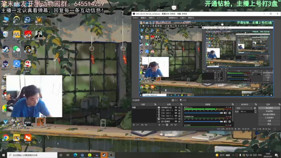Click the 开始录制 start recording button
Viewport: 281px width, 158px height.
click(x=269, y=111)
